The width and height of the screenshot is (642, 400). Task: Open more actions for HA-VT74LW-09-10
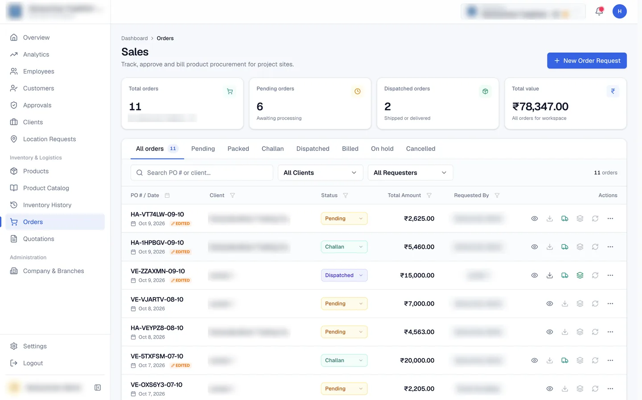(610, 219)
